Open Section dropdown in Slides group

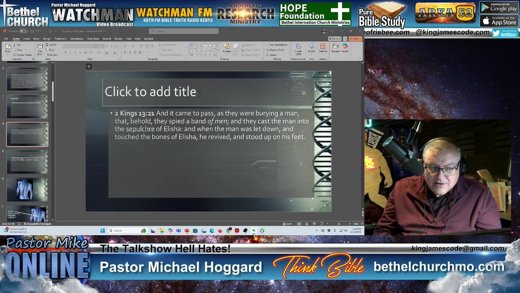(52, 55)
